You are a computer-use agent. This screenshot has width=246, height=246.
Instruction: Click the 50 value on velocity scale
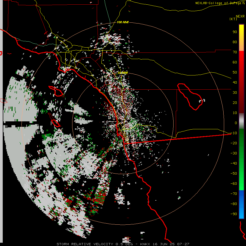(x=235, y=72)
